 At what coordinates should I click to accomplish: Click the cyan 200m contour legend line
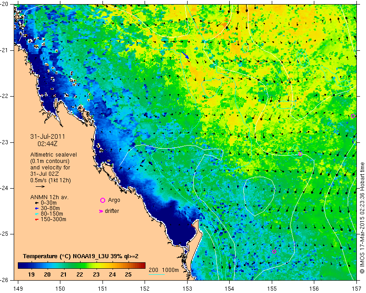156,274
